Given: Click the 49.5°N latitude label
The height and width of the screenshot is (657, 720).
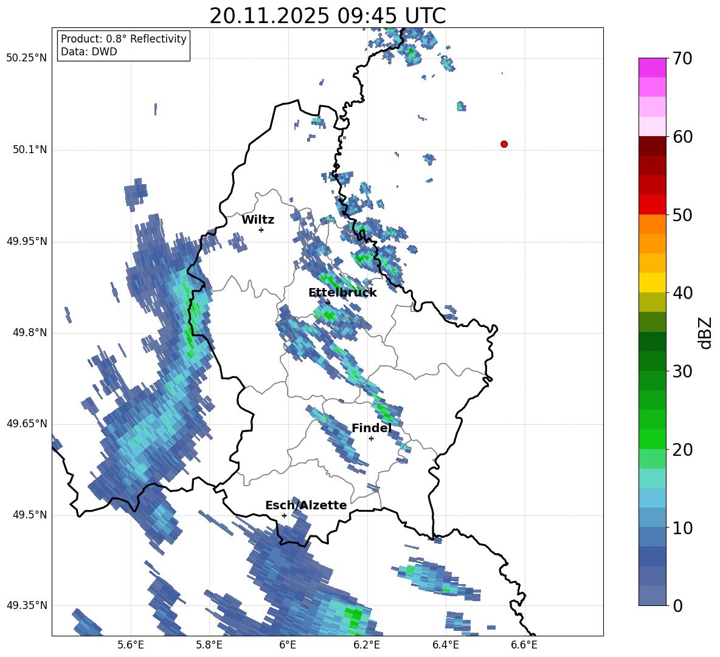Looking at the screenshot, I should [30, 515].
